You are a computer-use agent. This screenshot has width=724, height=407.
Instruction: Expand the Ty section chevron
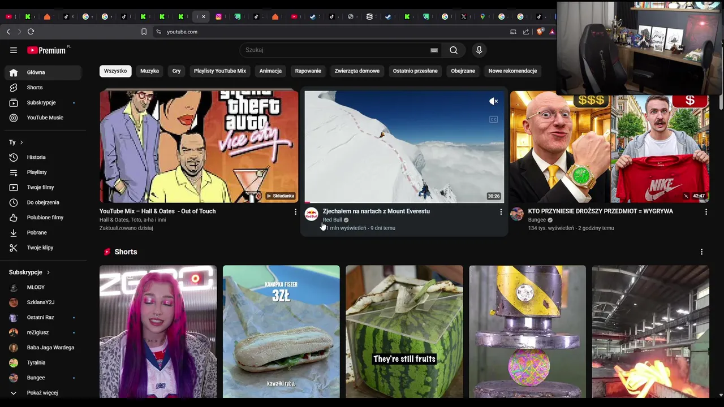click(x=21, y=142)
